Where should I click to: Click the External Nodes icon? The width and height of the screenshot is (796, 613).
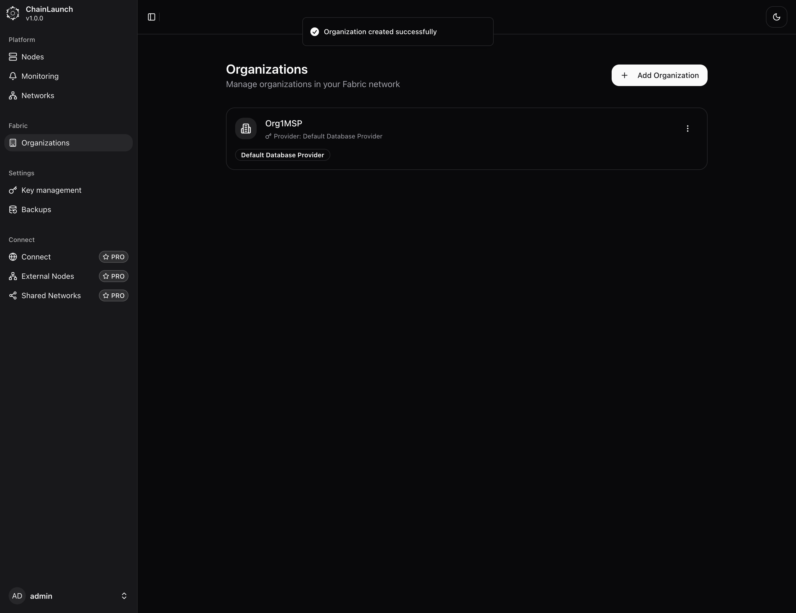(13, 276)
